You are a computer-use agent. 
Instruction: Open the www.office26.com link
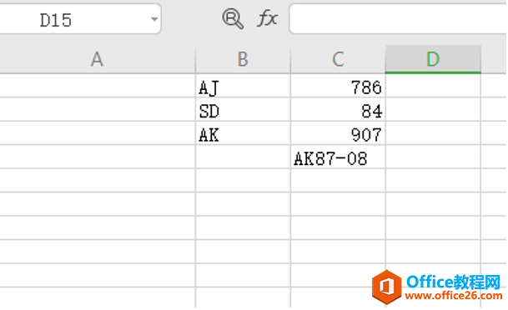pyautogui.click(x=454, y=296)
